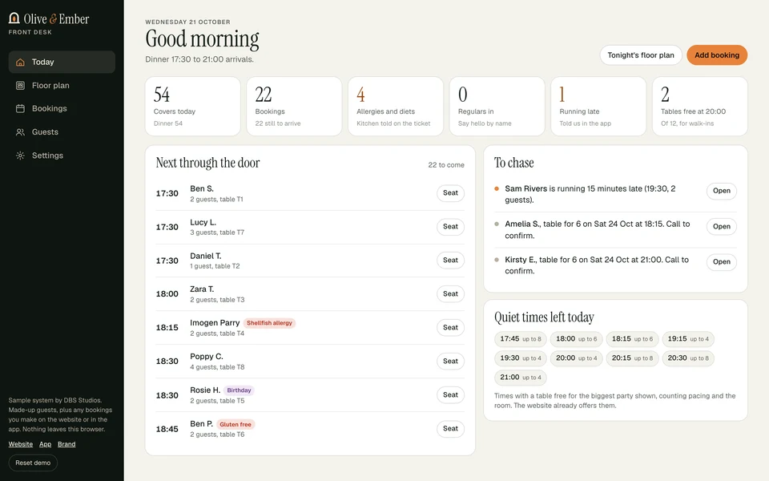The width and height of the screenshot is (769, 481).
Task: Open Tonight's floor plan
Action: tap(641, 55)
